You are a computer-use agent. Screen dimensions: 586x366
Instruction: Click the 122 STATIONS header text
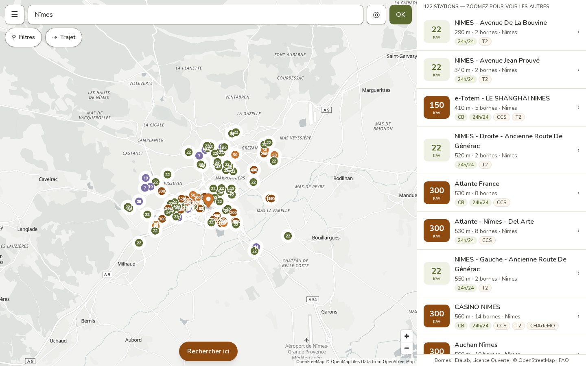click(x=486, y=7)
